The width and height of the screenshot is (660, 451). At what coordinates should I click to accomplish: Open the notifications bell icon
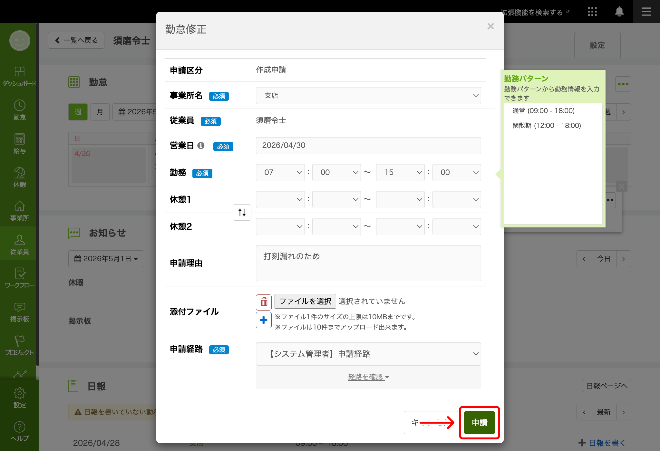pos(619,12)
